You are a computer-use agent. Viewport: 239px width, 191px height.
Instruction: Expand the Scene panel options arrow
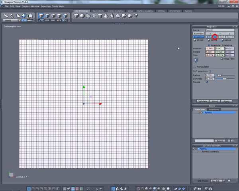(x=233, y=106)
